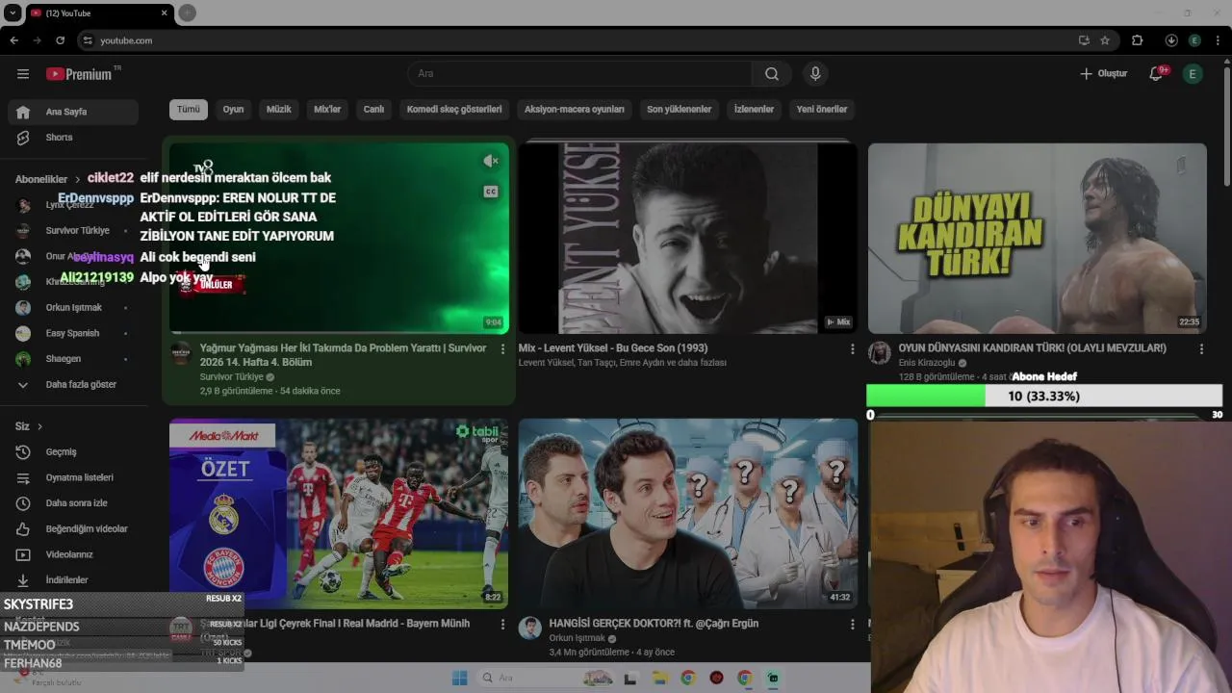Click the youtube.com address bar
Image resolution: width=1232 pixels, height=693 pixels.
click(x=577, y=40)
